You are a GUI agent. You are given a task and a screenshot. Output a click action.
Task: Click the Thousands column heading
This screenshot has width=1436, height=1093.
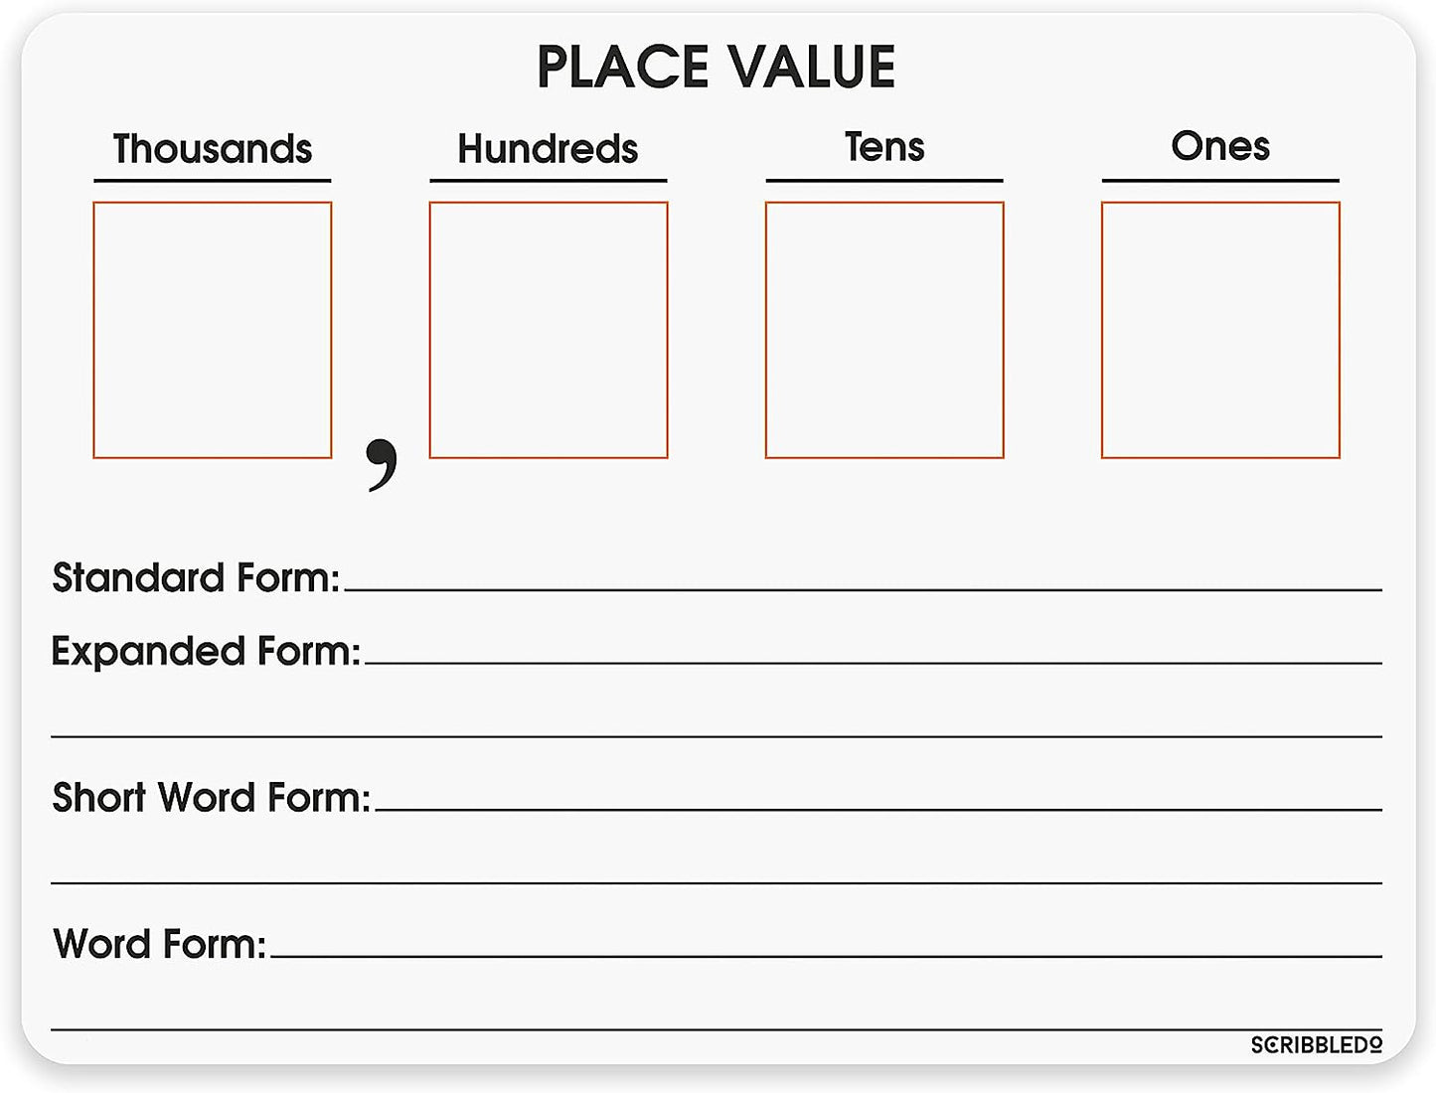(212, 149)
